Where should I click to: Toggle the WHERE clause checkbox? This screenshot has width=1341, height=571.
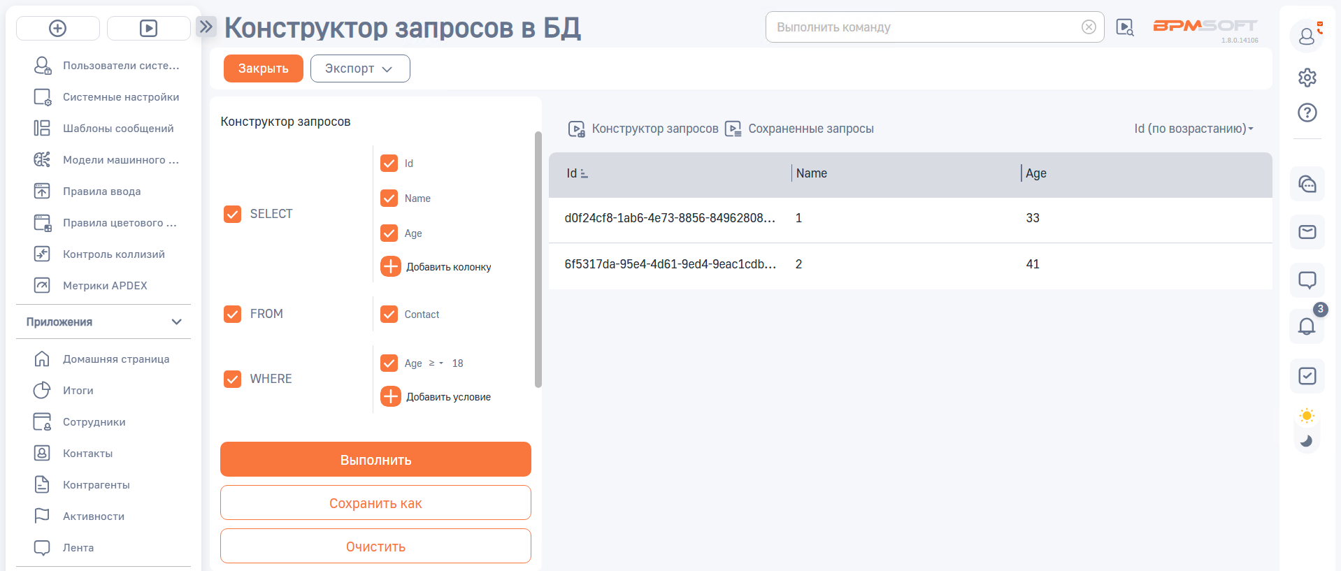(233, 379)
